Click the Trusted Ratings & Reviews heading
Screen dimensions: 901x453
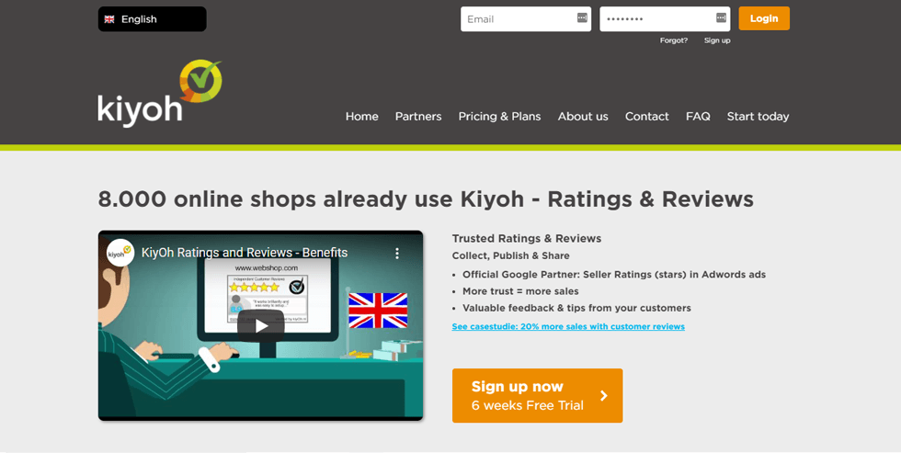tap(526, 238)
